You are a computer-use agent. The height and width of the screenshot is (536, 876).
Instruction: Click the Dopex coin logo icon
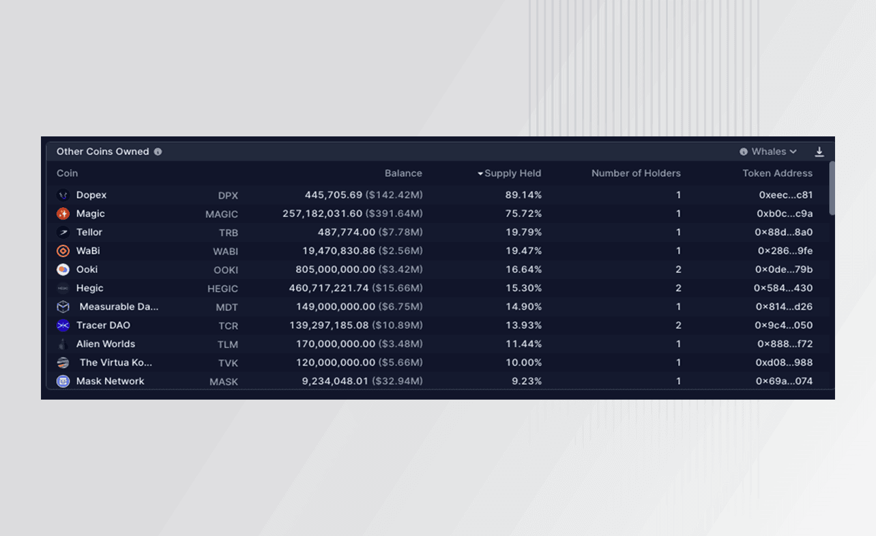(63, 195)
